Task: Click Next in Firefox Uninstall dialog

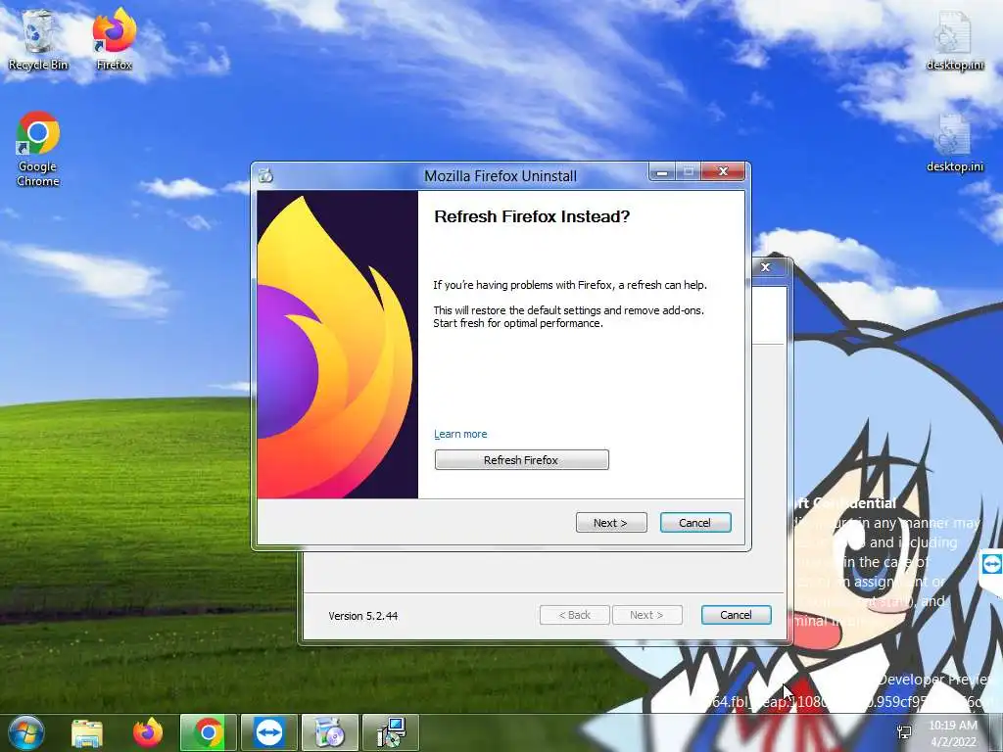Action: 611,523
